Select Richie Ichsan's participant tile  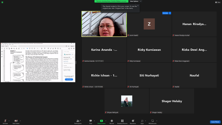pos(104,75)
